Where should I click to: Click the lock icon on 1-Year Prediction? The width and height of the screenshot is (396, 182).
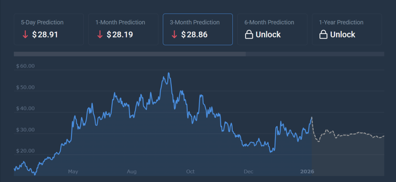(324, 35)
